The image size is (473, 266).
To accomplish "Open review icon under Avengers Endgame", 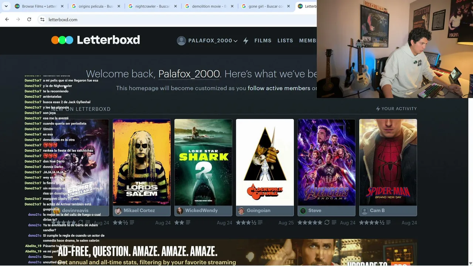I will [x=334, y=222].
